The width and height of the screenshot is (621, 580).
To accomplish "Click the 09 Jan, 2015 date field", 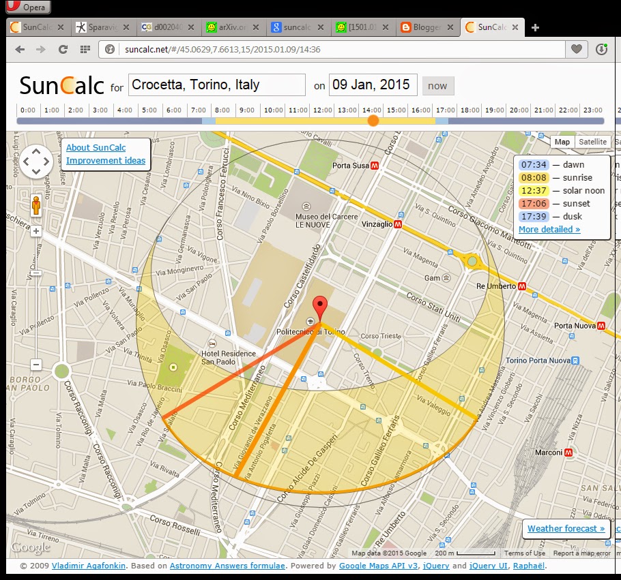I will pos(373,85).
